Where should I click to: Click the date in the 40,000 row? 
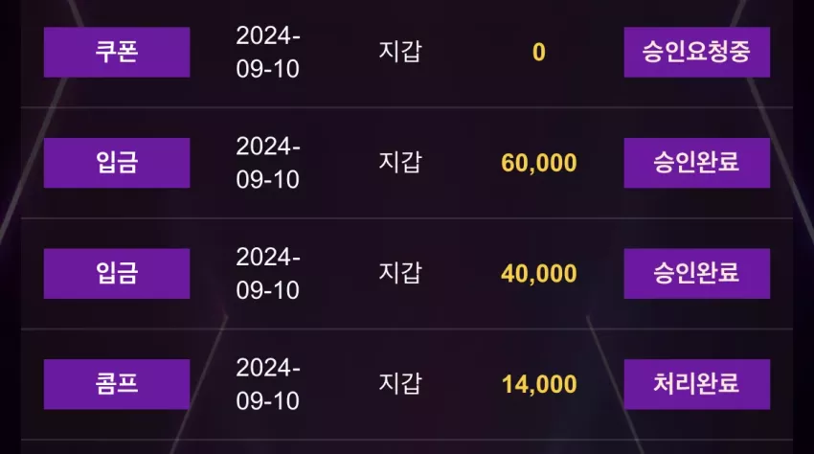pos(268,273)
